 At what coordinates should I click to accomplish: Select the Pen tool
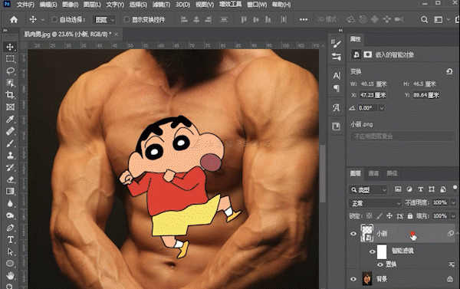(10, 228)
